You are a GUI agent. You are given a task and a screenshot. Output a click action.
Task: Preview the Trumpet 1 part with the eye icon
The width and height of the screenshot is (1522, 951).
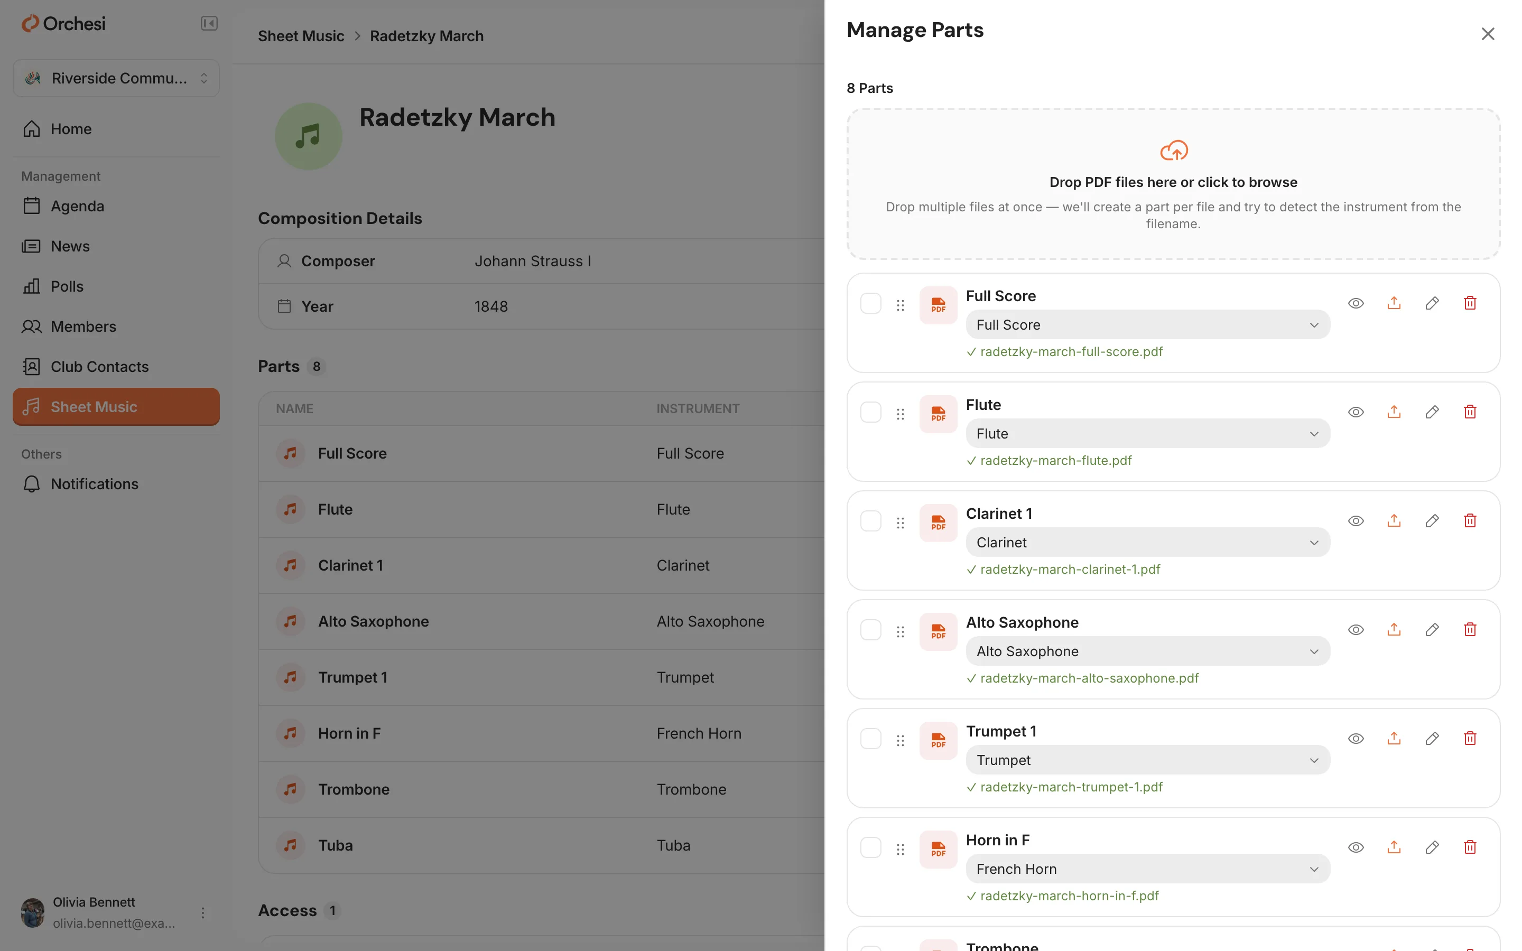click(x=1356, y=739)
